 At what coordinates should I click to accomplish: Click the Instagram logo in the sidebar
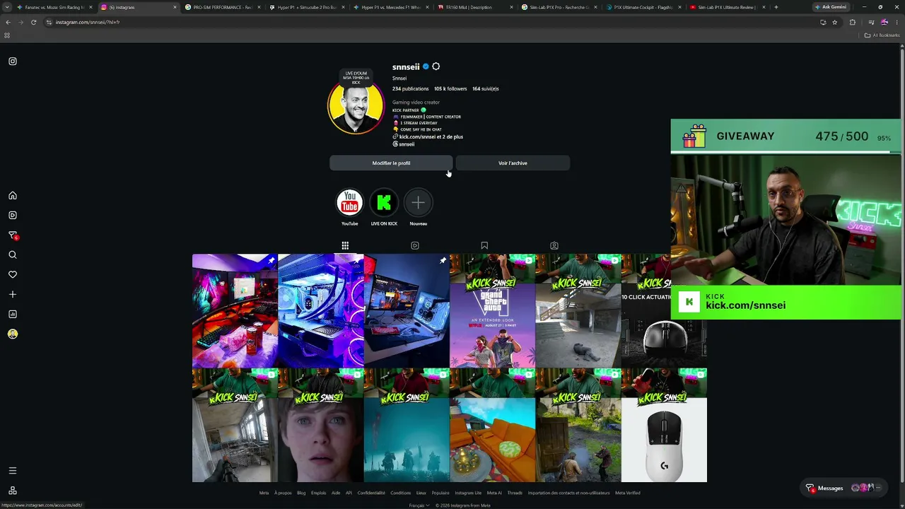point(13,62)
